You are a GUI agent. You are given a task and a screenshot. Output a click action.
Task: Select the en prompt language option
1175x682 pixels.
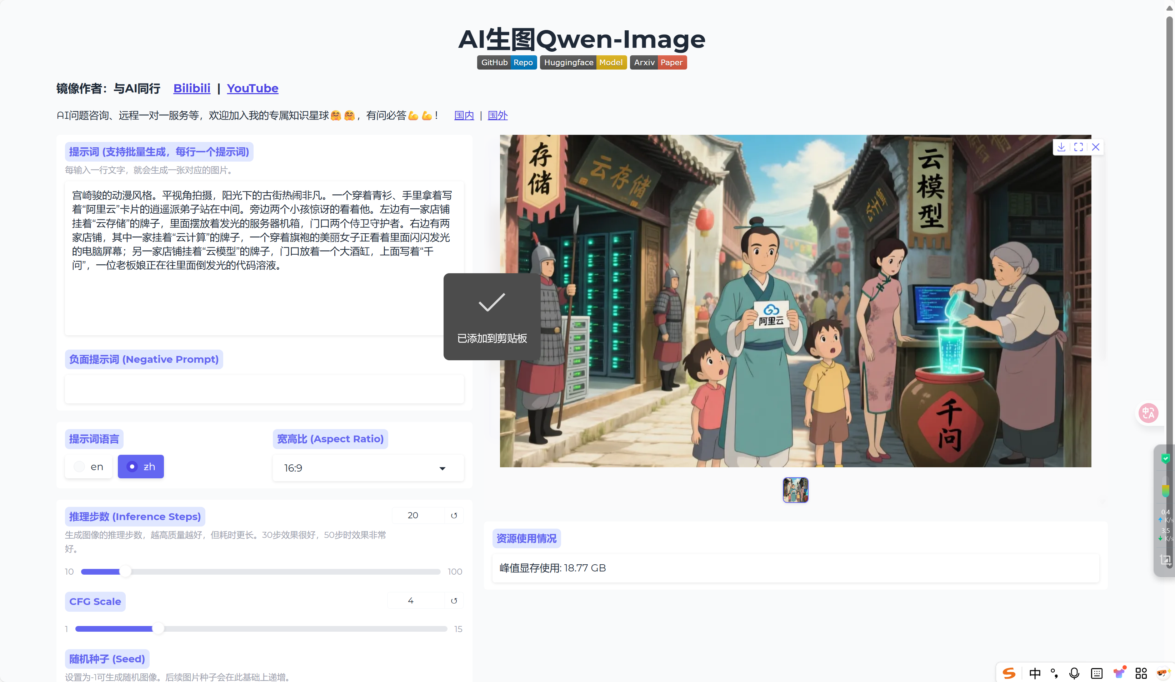tap(89, 467)
